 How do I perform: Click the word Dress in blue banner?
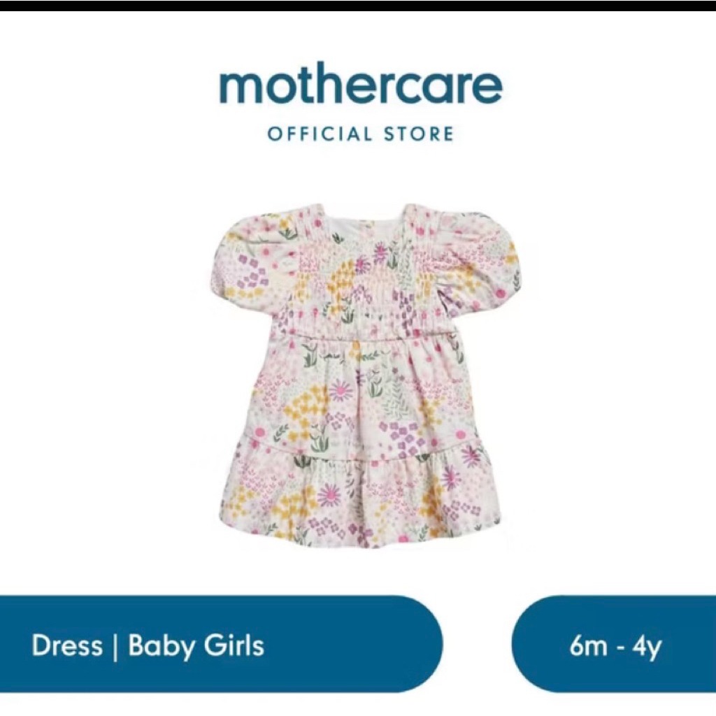(x=67, y=645)
